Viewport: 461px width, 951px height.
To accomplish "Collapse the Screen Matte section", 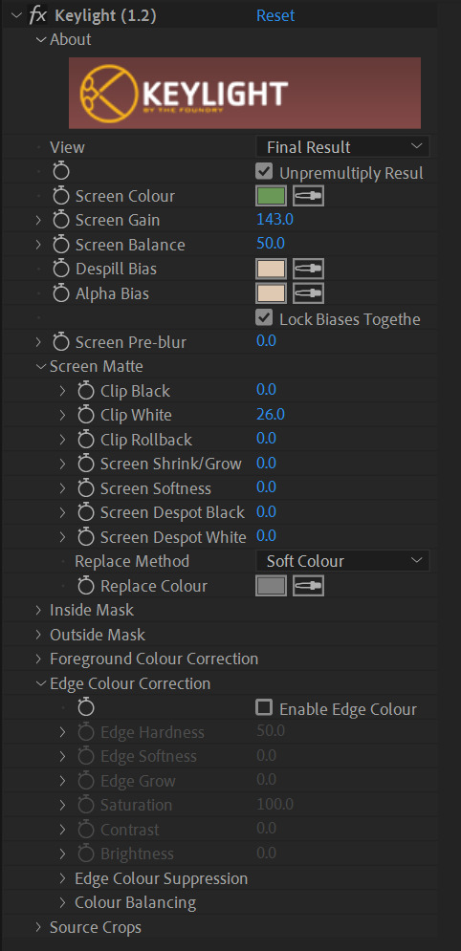I will point(40,367).
